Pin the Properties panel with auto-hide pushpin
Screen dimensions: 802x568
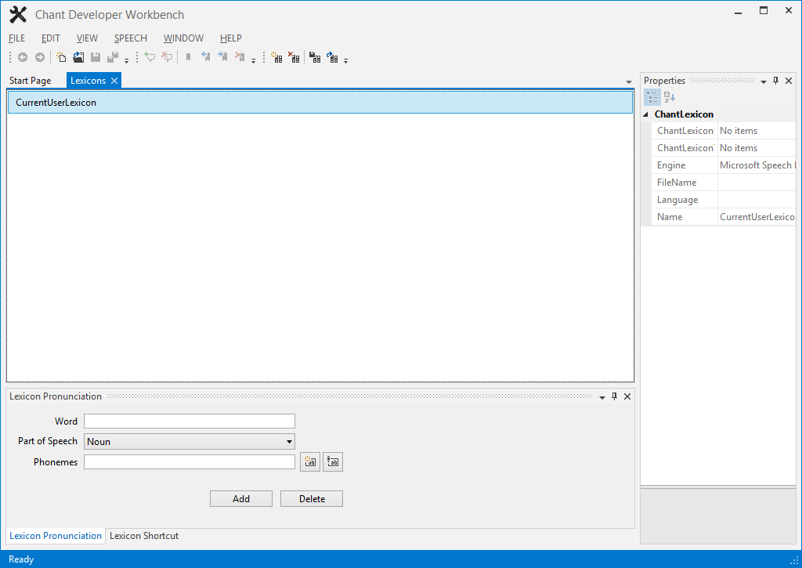776,81
